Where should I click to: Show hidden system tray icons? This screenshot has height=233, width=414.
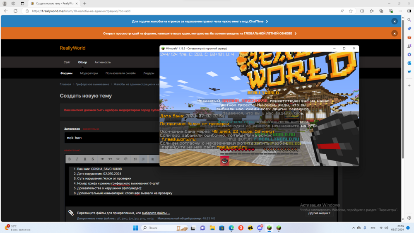point(353,228)
